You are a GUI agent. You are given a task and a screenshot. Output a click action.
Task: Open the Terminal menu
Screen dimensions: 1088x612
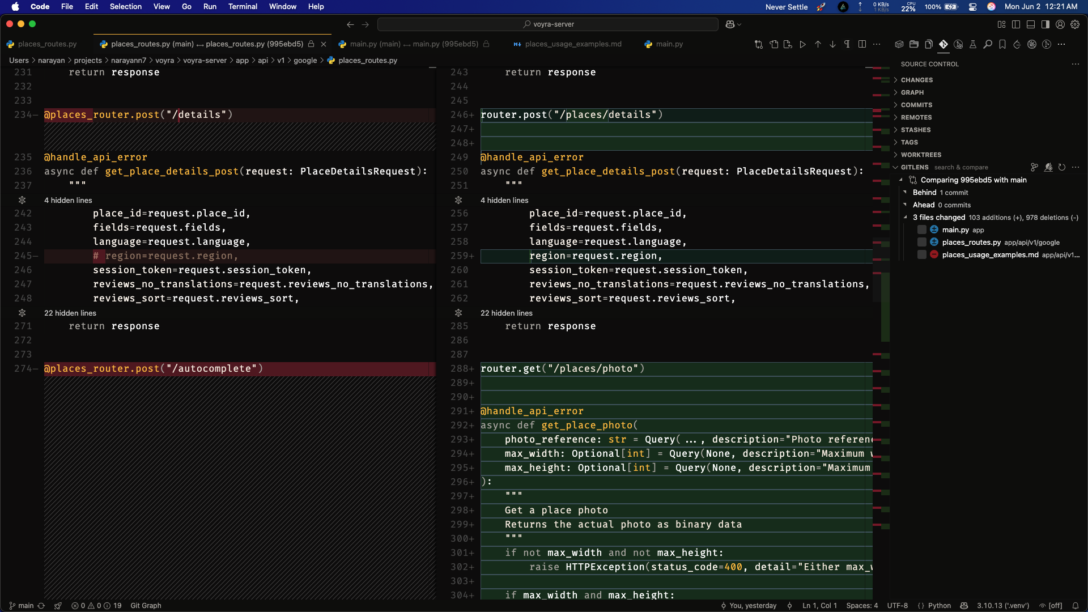coord(243,7)
